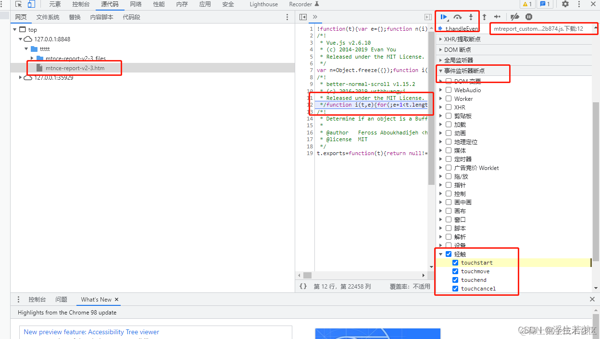The image size is (600, 339).
Task: Click the issues count badge
Action: [x=544, y=4]
